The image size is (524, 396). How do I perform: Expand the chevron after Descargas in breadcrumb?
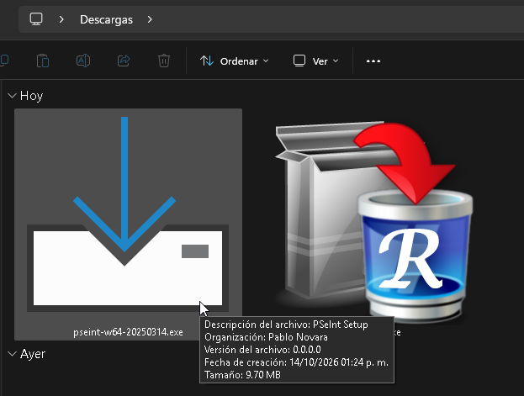[150, 19]
